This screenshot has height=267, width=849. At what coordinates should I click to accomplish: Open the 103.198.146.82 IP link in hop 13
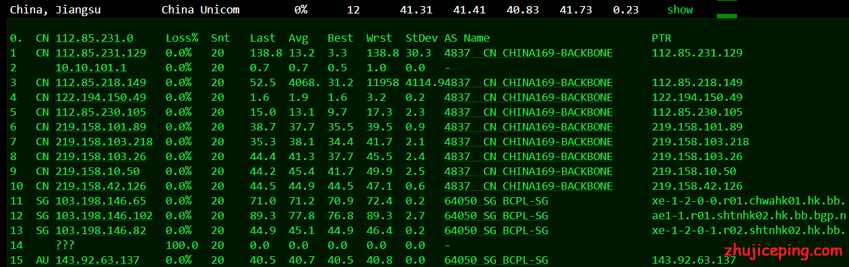click(101, 231)
